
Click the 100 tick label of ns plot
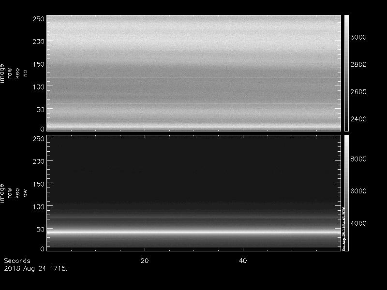[39, 87]
